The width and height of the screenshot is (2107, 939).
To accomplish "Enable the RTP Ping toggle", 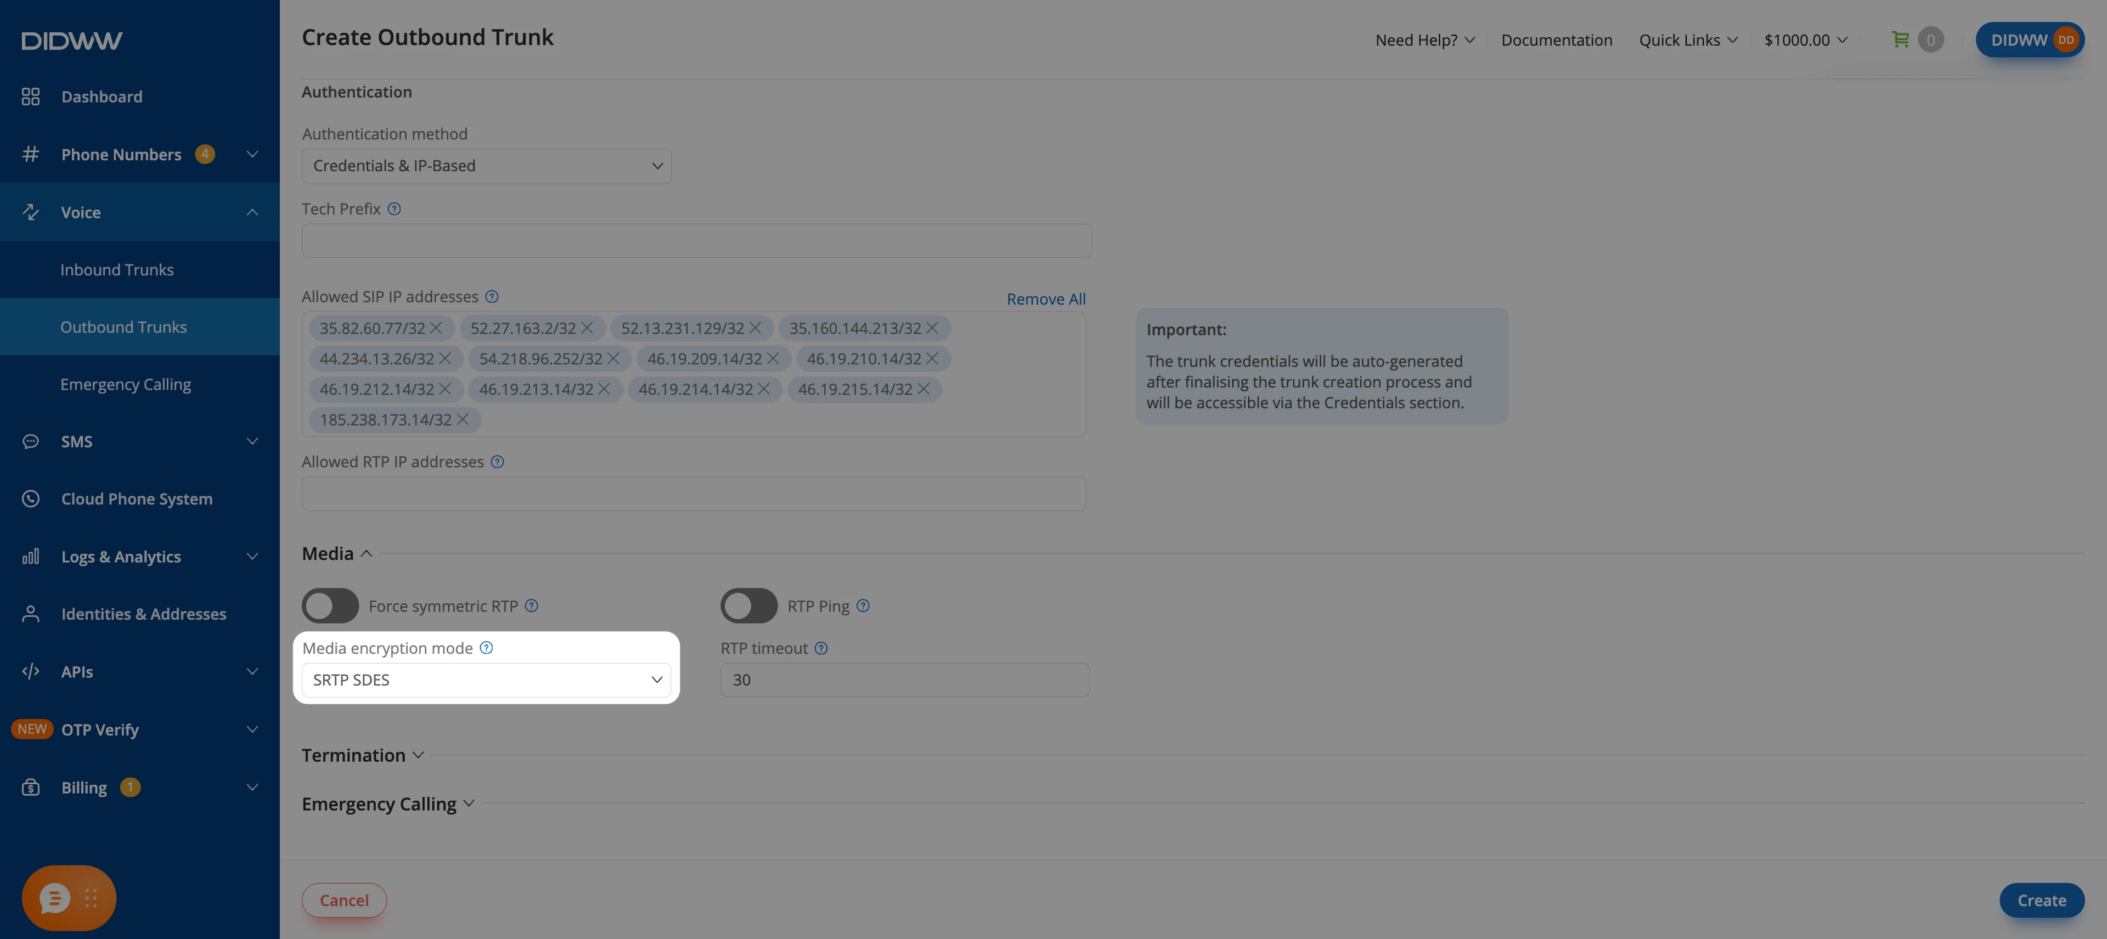I will pos(748,606).
